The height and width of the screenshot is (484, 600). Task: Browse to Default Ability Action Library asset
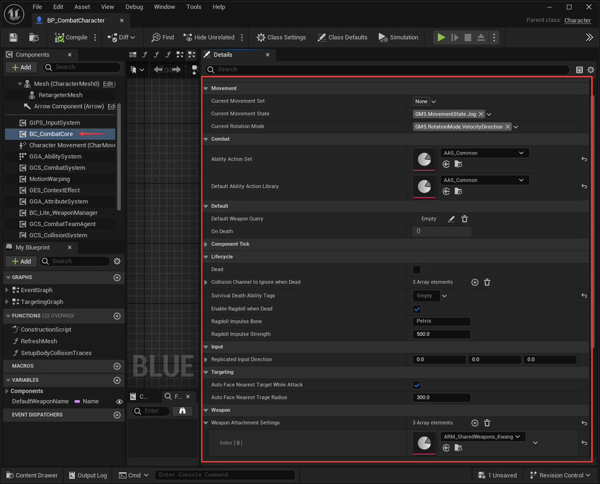pyautogui.click(x=459, y=191)
